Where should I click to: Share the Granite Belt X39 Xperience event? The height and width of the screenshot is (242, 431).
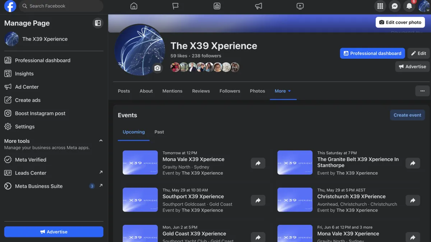[413, 163]
